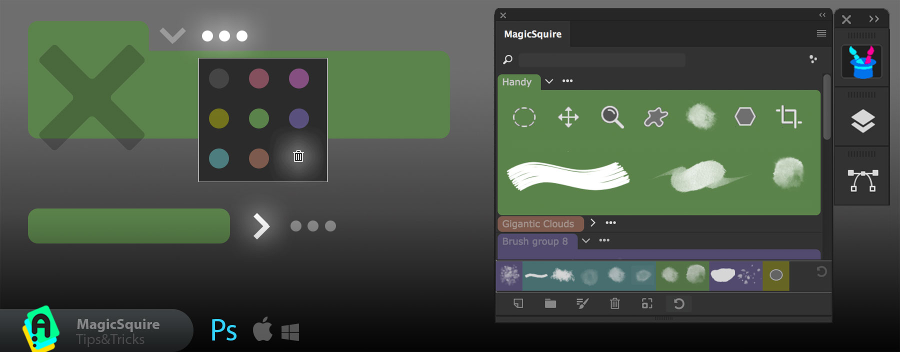Viewport: 900px width, 352px height.
Task: Pick the streaky white stroke brush preset
Action: (568, 176)
